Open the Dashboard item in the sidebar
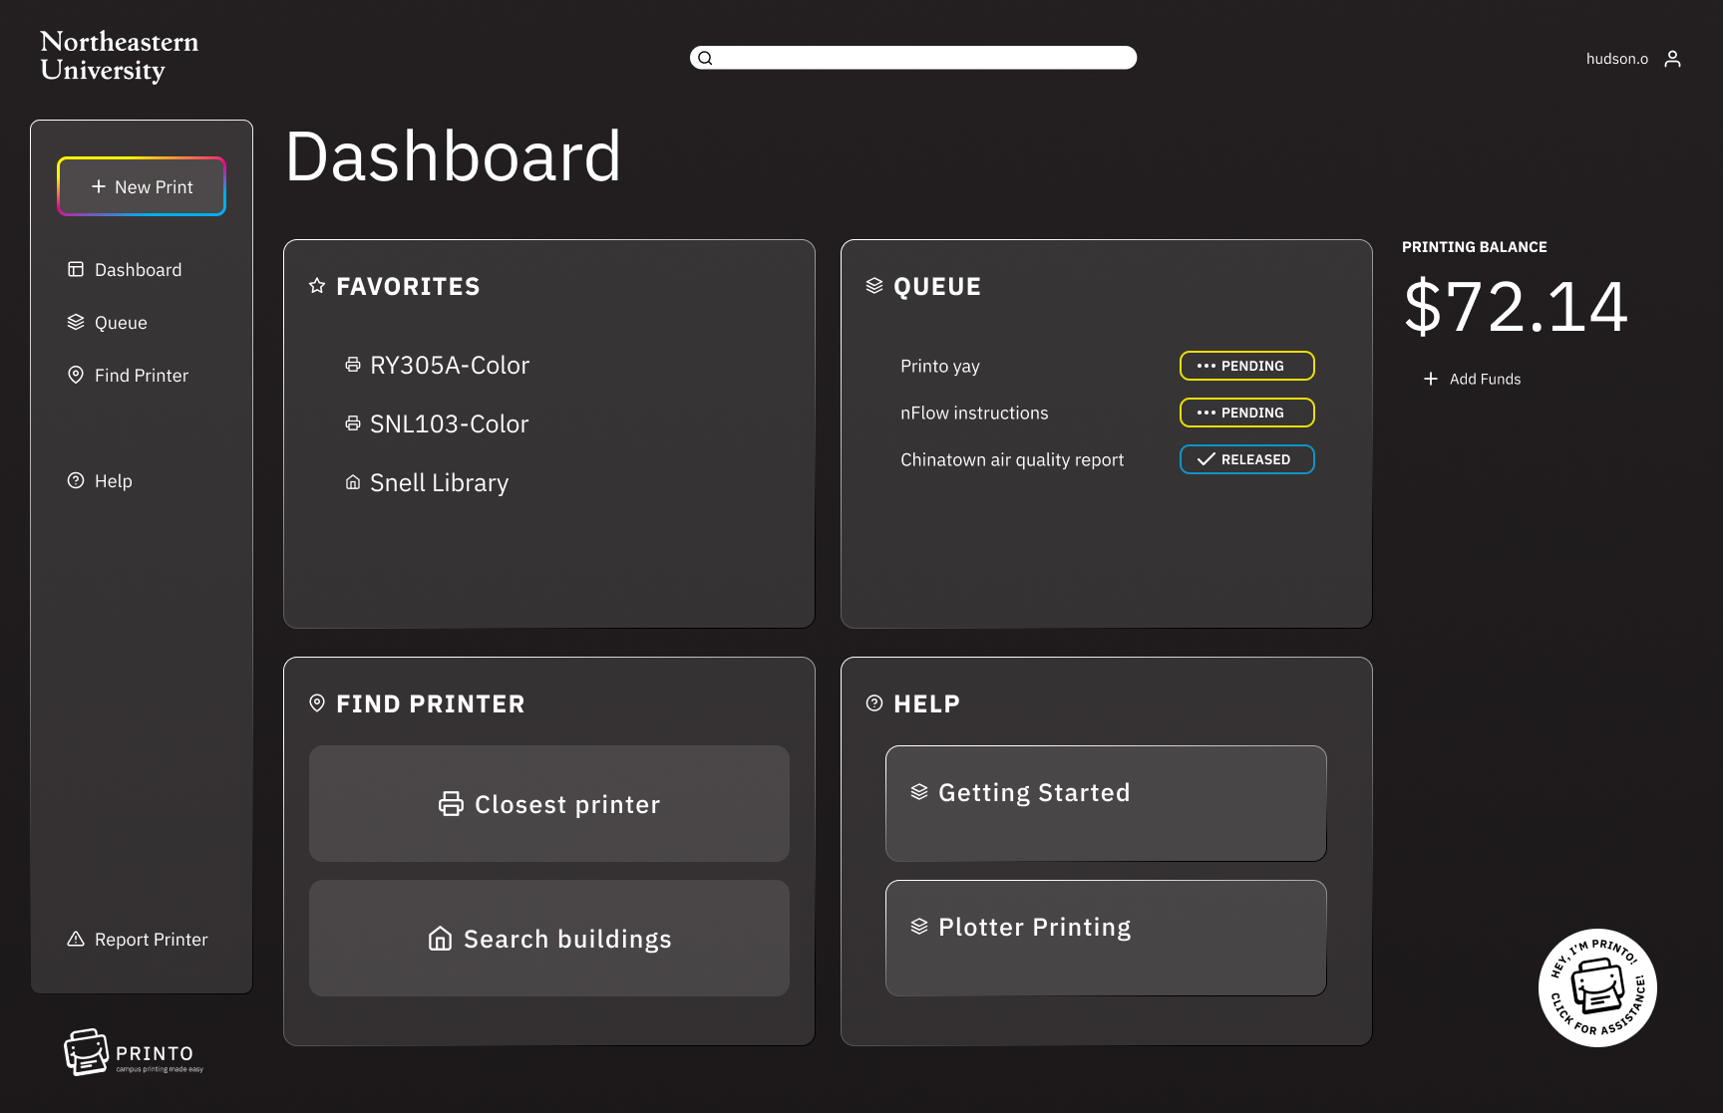The height and width of the screenshot is (1113, 1723). pyautogui.click(x=138, y=269)
